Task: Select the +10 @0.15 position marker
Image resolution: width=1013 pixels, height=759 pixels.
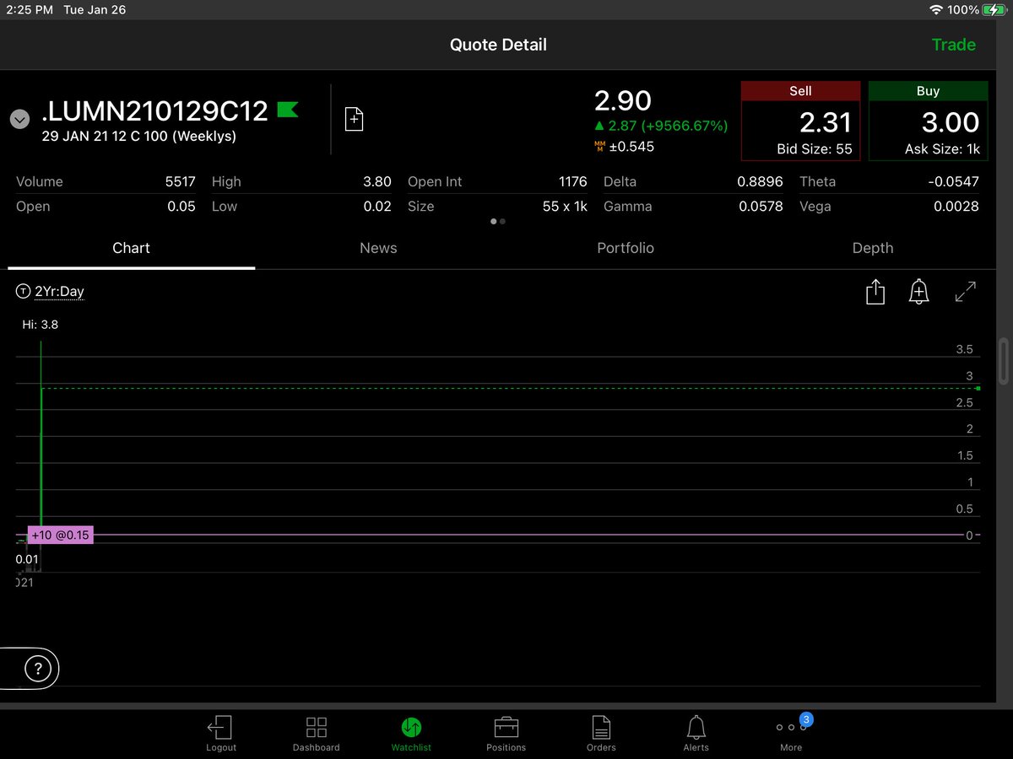Action: point(61,535)
